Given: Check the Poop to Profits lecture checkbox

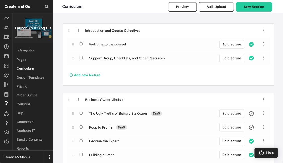Looking at the screenshot, I should [81, 127].
